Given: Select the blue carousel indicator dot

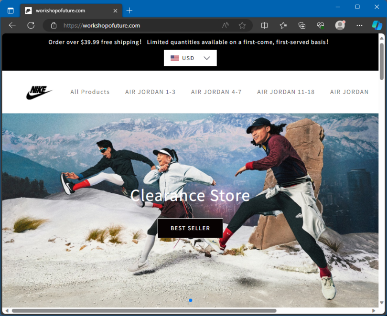Looking at the screenshot, I should pyautogui.click(x=190, y=300).
